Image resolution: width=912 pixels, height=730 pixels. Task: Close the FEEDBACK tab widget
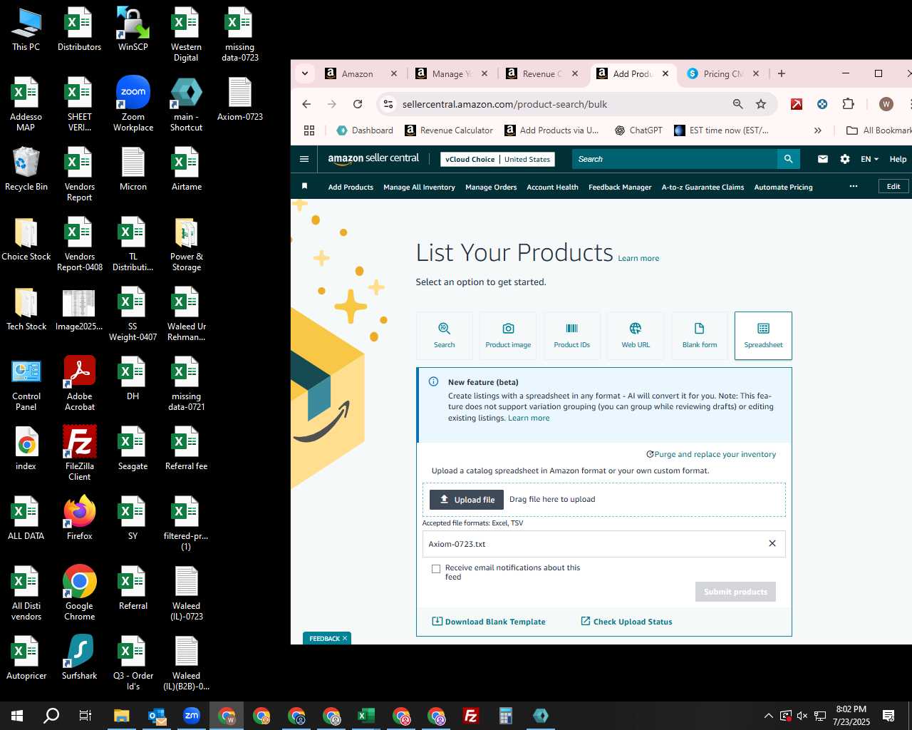[x=344, y=638]
